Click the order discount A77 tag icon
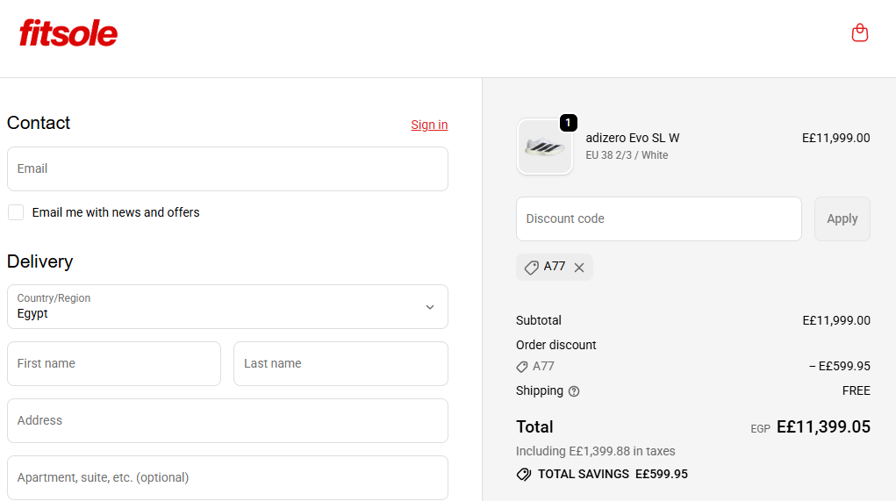 pyautogui.click(x=522, y=367)
